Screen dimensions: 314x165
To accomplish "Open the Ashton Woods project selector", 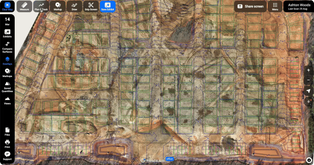I will [299, 6].
